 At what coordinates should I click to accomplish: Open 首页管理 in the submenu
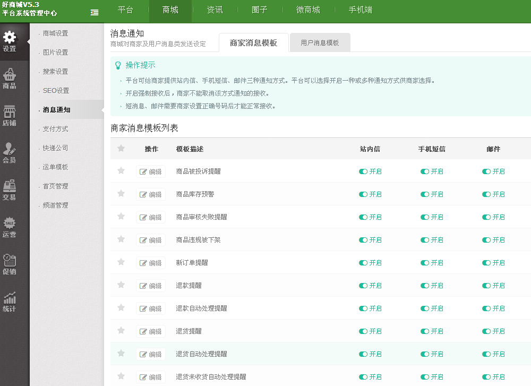(56, 186)
